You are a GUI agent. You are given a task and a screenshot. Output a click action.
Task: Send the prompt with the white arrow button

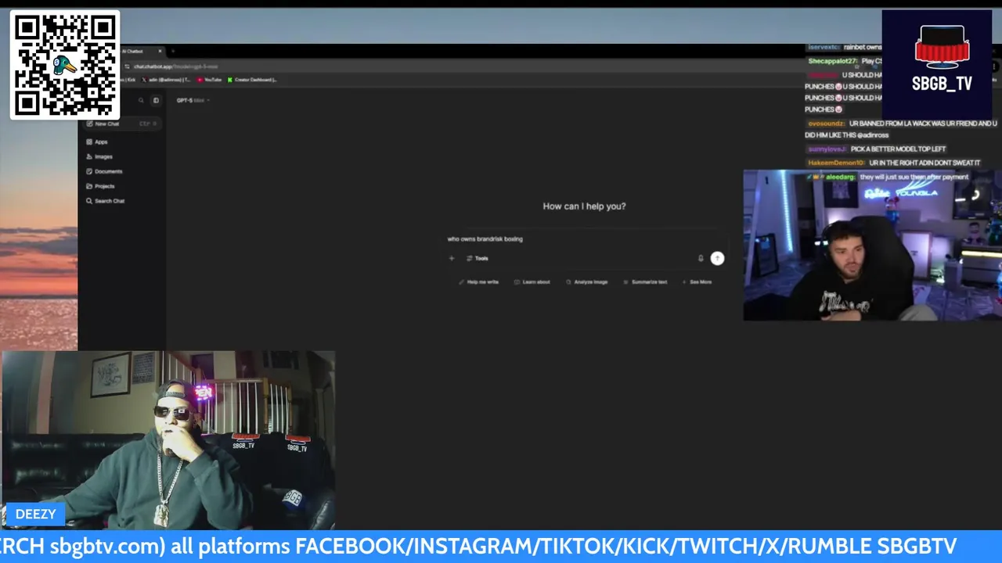pyautogui.click(x=717, y=258)
